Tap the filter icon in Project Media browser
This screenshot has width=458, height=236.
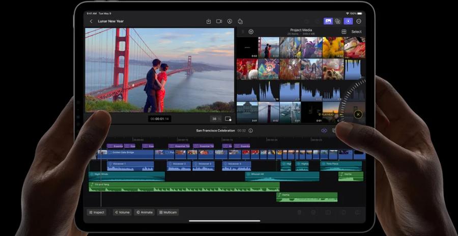[x=251, y=32]
